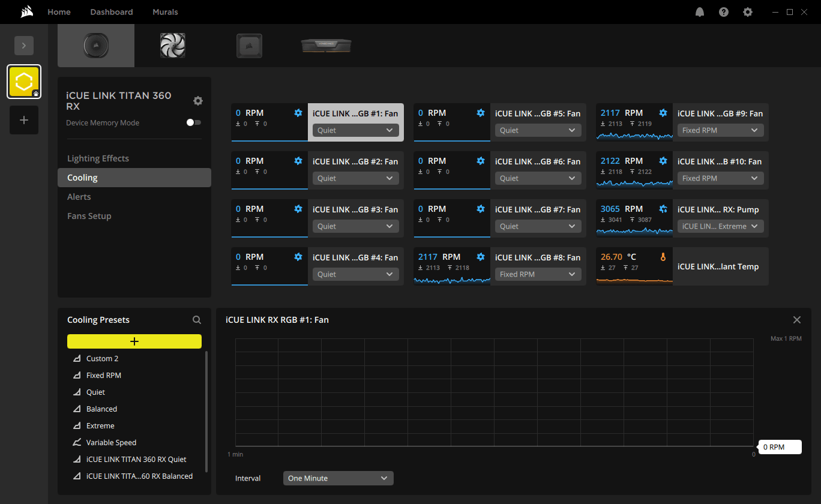This screenshot has width=821, height=504.
Task: Open device settings gear beside TITAN 360 RX
Action: (197, 101)
